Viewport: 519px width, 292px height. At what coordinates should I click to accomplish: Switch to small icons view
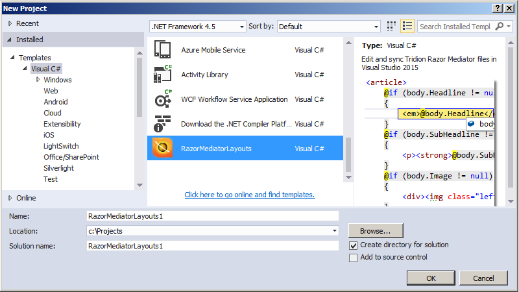point(391,26)
